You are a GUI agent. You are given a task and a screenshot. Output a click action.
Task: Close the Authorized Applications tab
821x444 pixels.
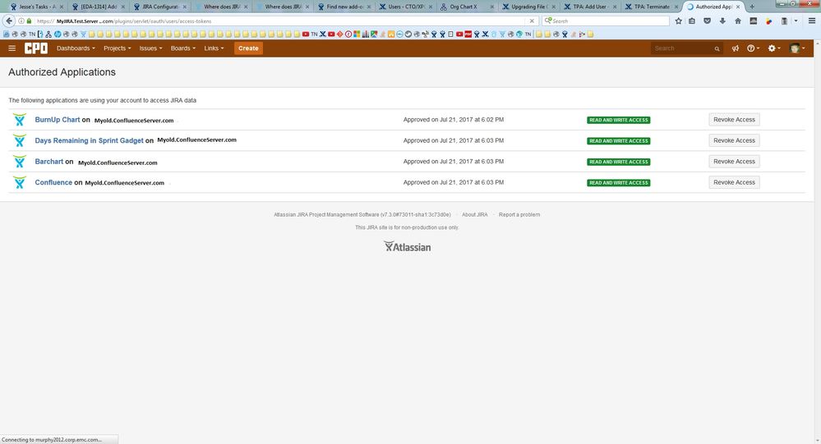[x=738, y=7]
